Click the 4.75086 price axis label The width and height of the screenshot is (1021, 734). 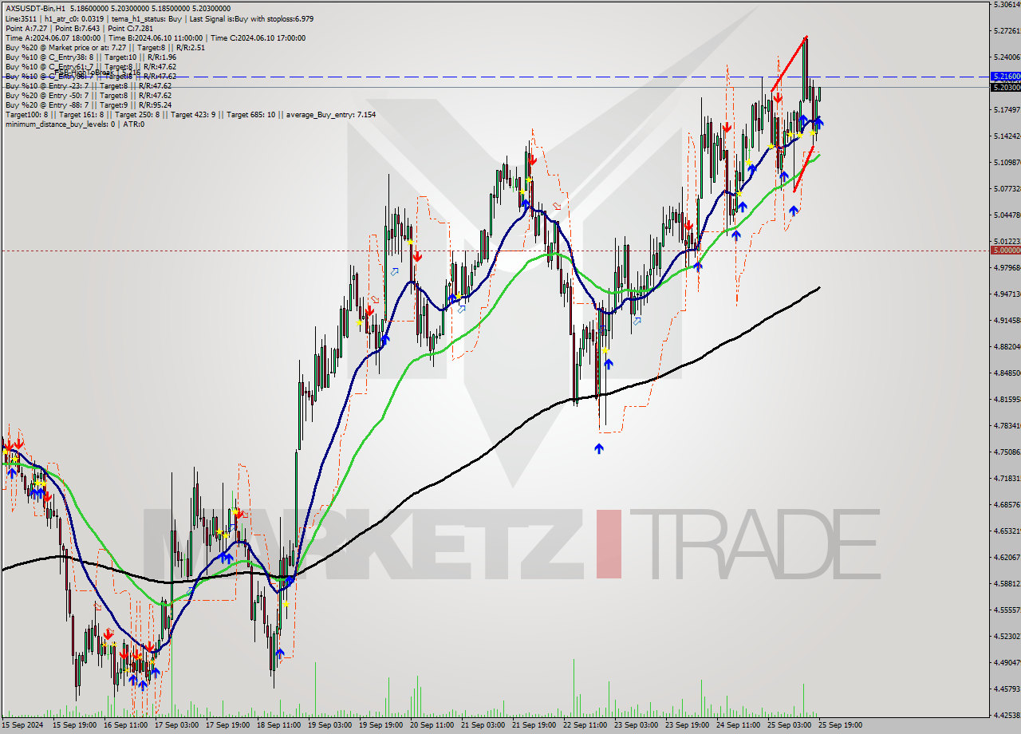pyautogui.click(x=1007, y=452)
